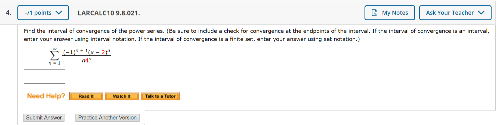This screenshot has width=497, height=125.
Task: Expand the -/1 points dropdown
Action: pos(43,13)
